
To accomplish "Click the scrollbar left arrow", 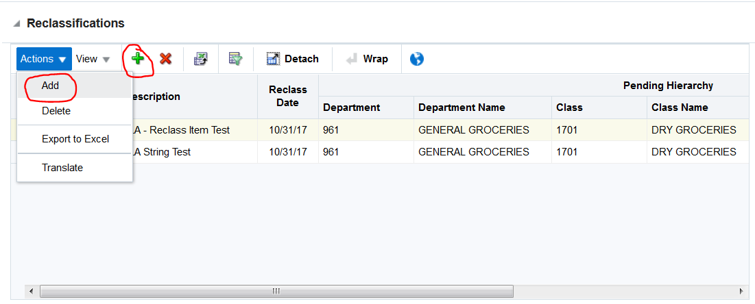I will (32, 291).
